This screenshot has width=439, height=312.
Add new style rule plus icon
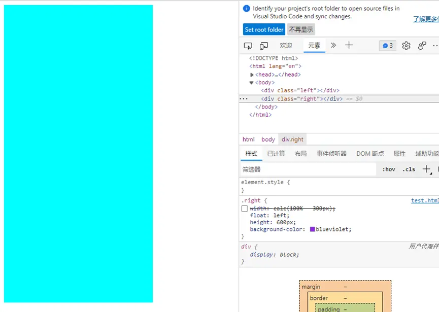tap(427, 169)
